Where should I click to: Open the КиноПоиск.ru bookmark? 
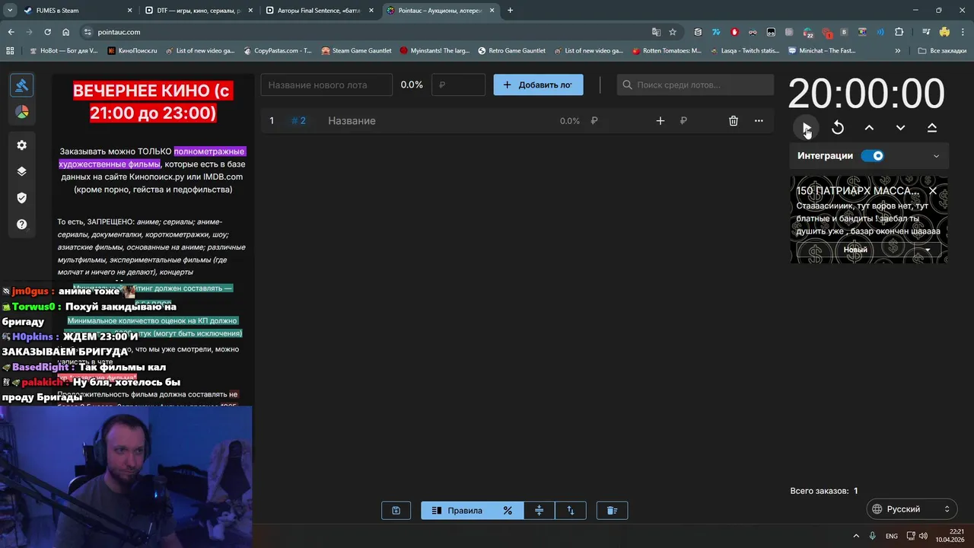[132, 51]
